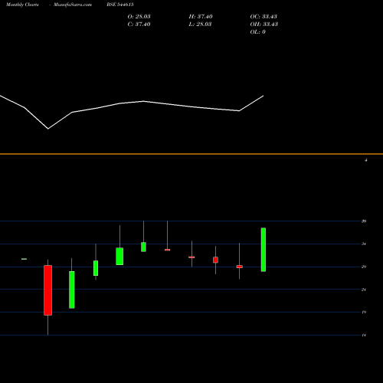Image resolution: width=383 pixels, height=383 pixels.
Task: Select the "BSE 544615" symbol text
Action: point(120,5)
